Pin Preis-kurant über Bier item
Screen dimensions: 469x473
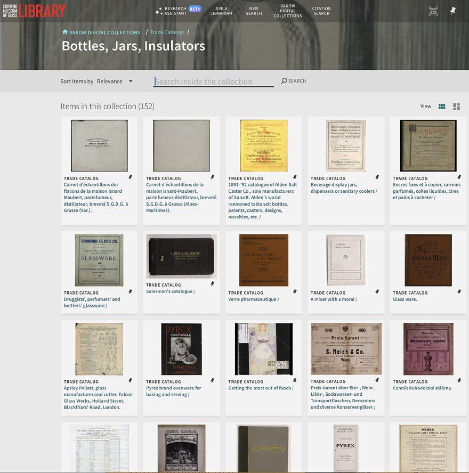click(x=377, y=380)
